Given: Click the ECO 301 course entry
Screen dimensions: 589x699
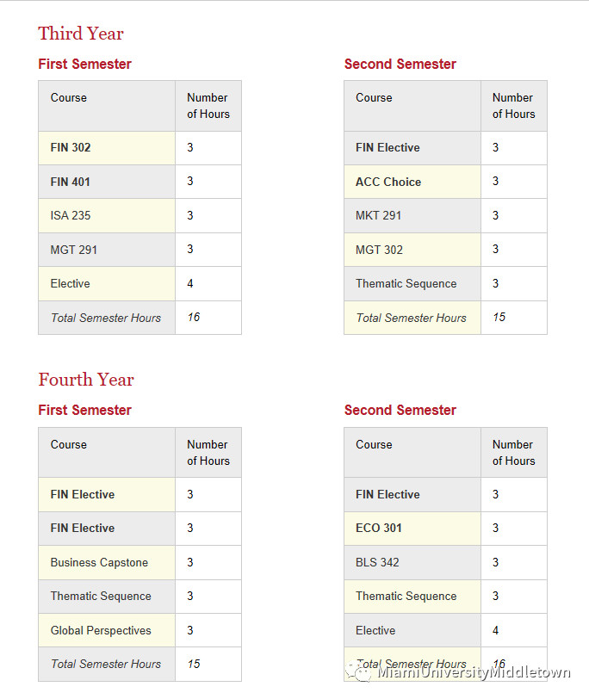Looking at the screenshot, I should tap(379, 528).
